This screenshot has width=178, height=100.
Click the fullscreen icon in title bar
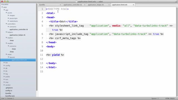pos(176,1)
